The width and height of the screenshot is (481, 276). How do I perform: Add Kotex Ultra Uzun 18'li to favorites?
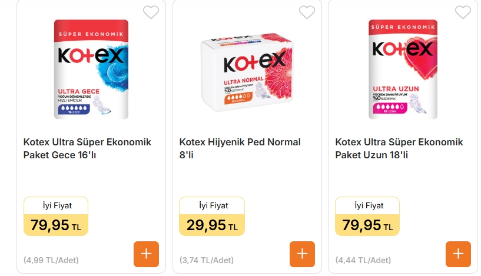pos(463,12)
